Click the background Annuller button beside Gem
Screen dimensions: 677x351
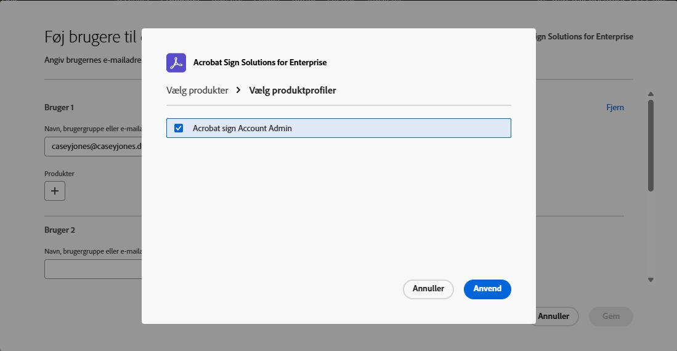coord(554,317)
